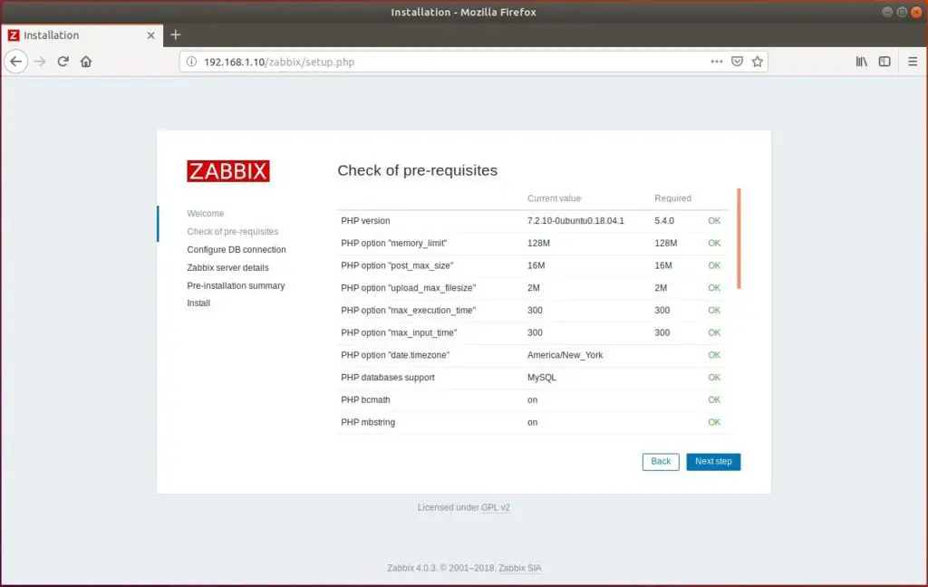Toggle the sidebar icon in the toolbar
The height and width of the screenshot is (587, 928).
[884, 62]
